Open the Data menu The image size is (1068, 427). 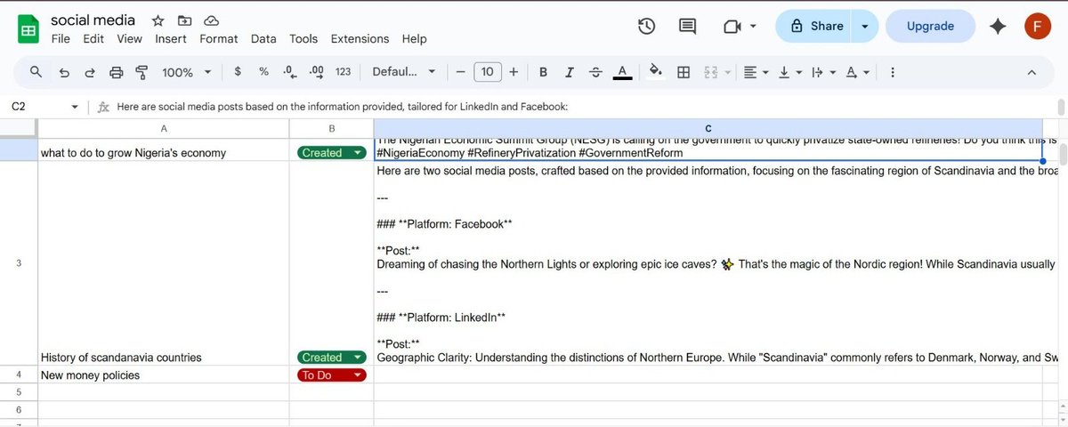[263, 39]
